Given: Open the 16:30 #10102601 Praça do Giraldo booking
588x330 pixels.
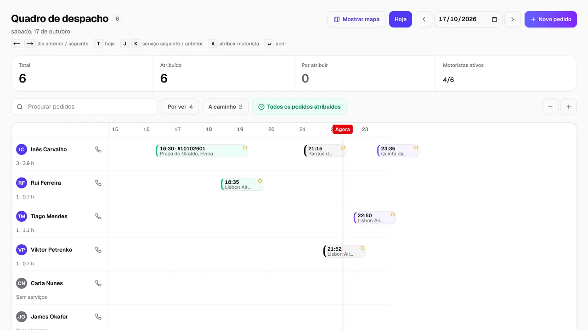Looking at the screenshot, I should tap(202, 151).
